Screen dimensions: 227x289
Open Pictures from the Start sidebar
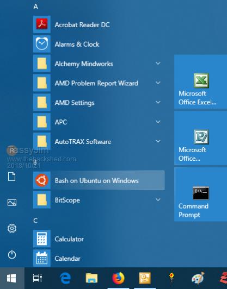tap(12, 203)
